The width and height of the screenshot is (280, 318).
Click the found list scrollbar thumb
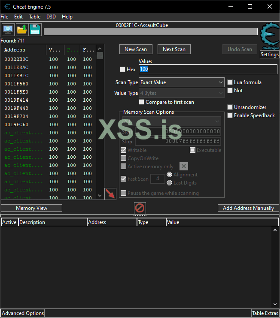click(100, 56)
